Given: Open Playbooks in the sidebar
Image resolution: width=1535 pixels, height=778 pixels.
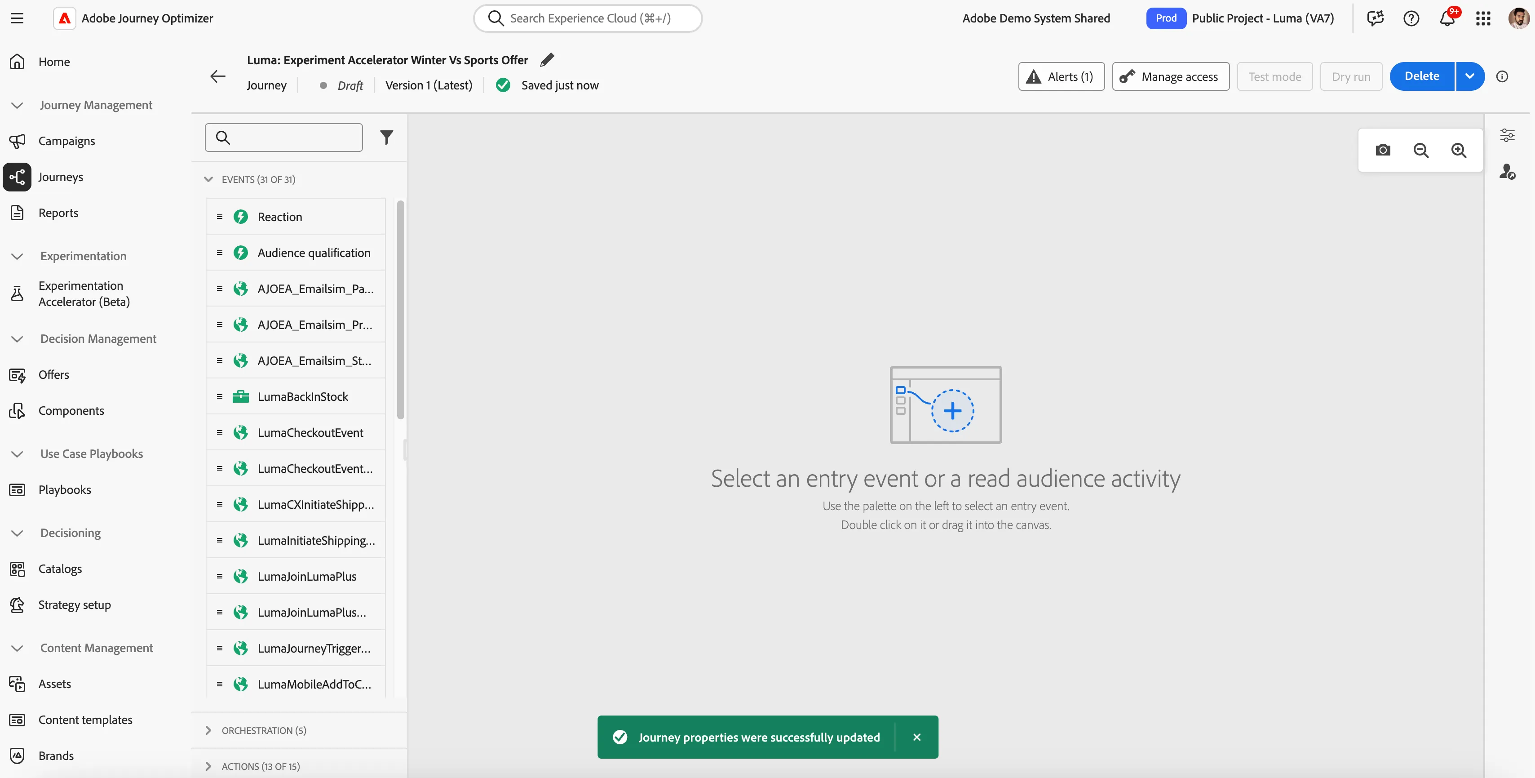Looking at the screenshot, I should tap(64, 489).
